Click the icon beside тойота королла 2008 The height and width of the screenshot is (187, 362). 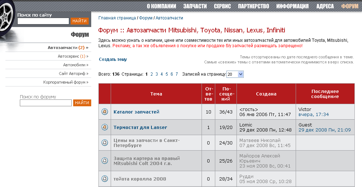(x=105, y=179)
